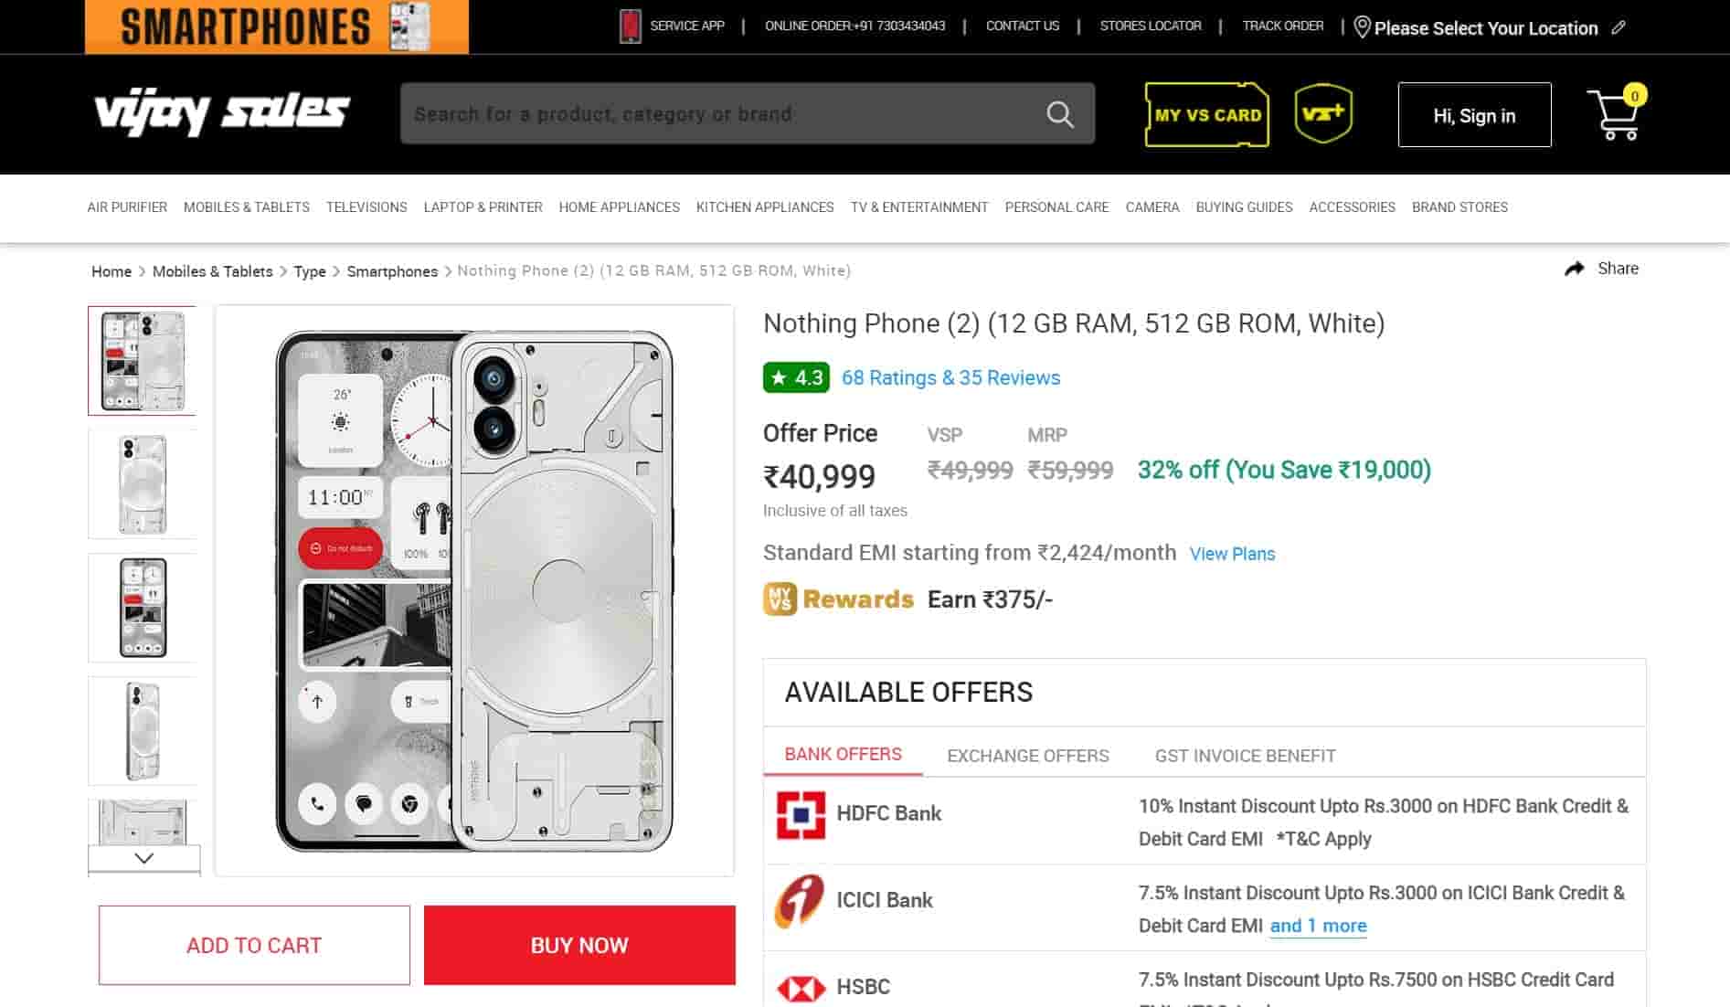Image resolution: width=1730 pixels, height=1007 pixels.
Task: Click the location edit pencil icon
Action: coord(1619,27)
